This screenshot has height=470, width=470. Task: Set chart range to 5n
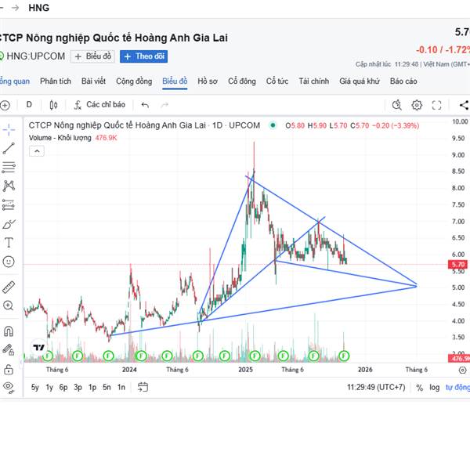107,387
